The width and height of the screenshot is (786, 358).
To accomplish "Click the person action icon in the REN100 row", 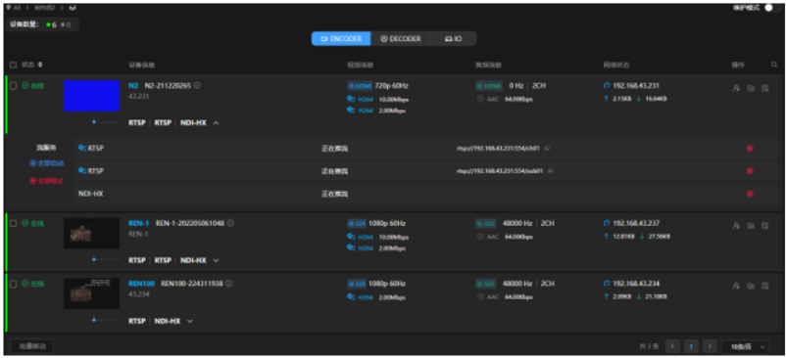I will click(736, 286).
